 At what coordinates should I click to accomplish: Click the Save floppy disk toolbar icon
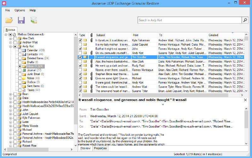click(21, 20)
